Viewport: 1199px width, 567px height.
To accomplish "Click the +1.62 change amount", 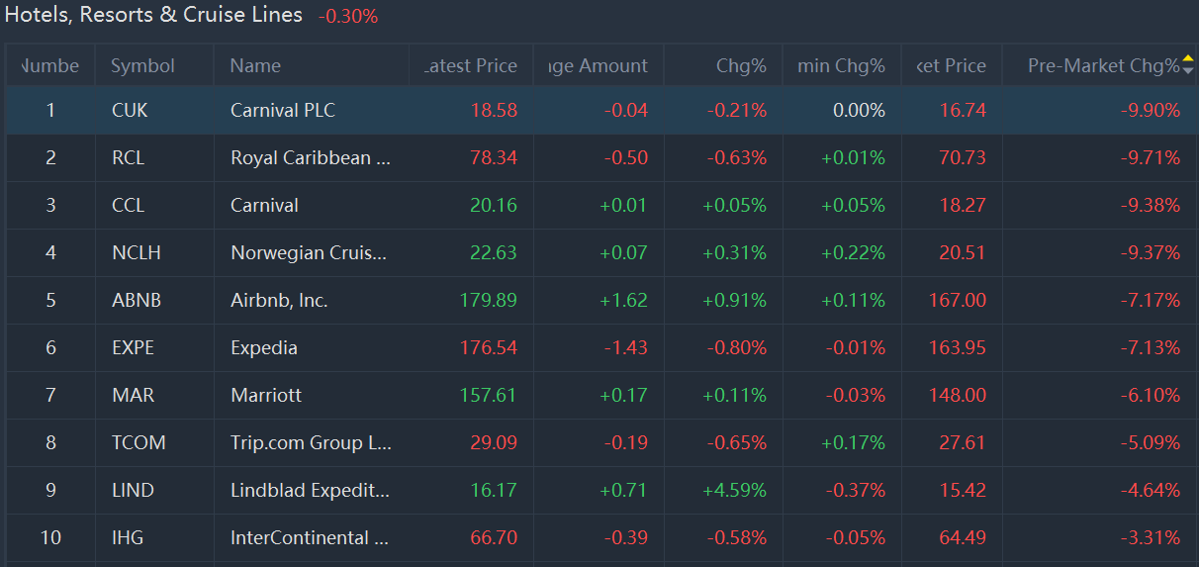I will coord(624,300).
